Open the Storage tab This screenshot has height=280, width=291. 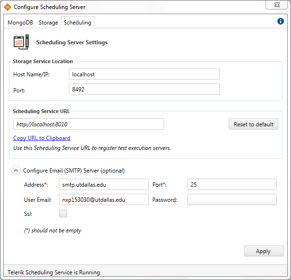[x=48, y=23]
